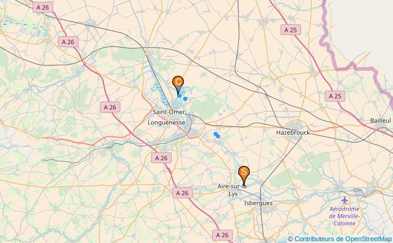This screenshot has height=243, width=393.
Task: Select the Longuenesse town label
Action: 166,123
